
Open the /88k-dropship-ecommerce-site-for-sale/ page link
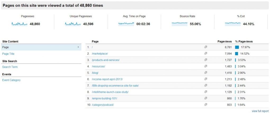pos(115,86)
